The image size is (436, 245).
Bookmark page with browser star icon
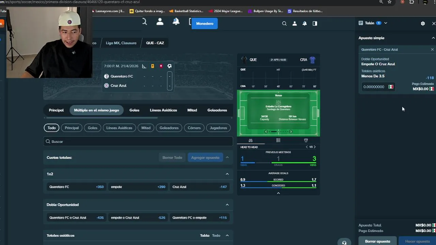coord(389,2)
